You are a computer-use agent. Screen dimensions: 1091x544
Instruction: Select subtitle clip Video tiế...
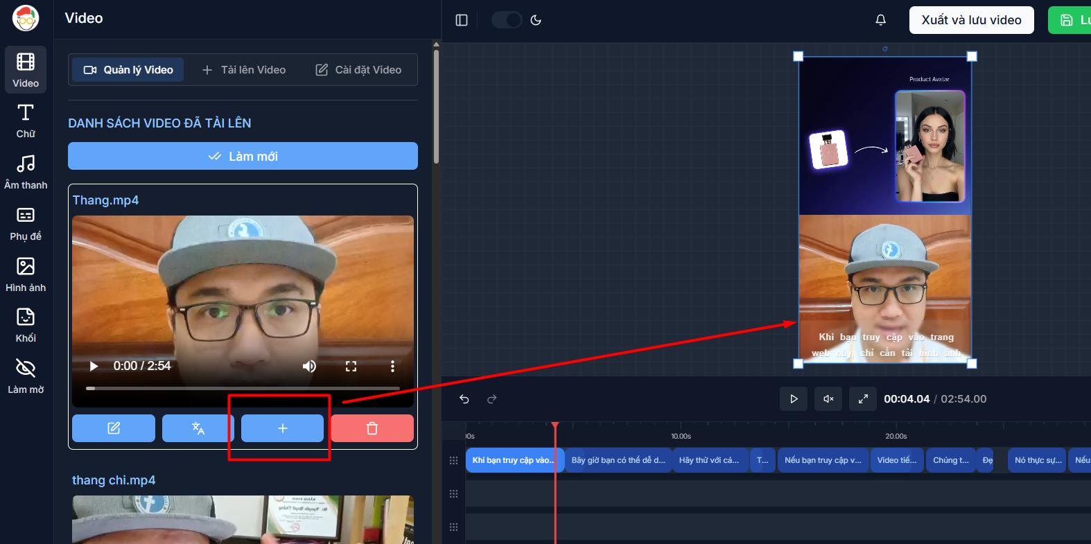click(897, 460)
